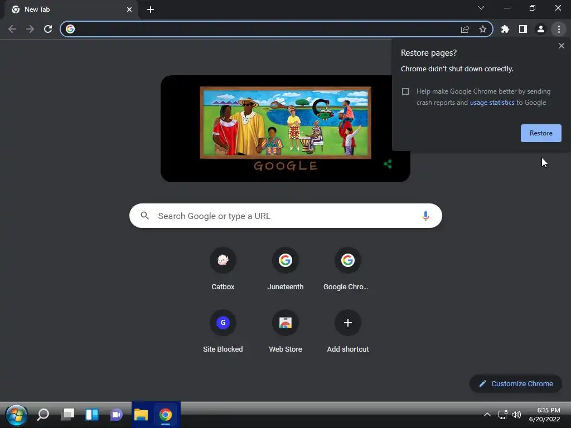
Task: Click the search magnifier icon in search box
Action: coord(144,216)
